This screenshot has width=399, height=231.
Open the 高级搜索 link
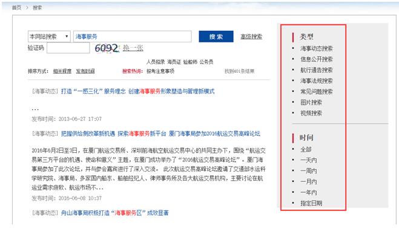pyautogui.click(x=251, y=36)
